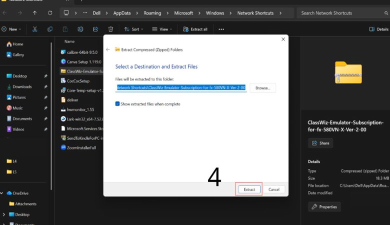Viewport: 390px width, 225px height.
Task: Open pinned Desktop in sidebar
Action: point(16,76)
